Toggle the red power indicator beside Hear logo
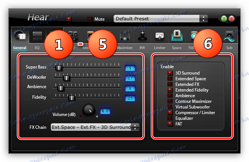The image size is (249, 162). coord(69,19)
